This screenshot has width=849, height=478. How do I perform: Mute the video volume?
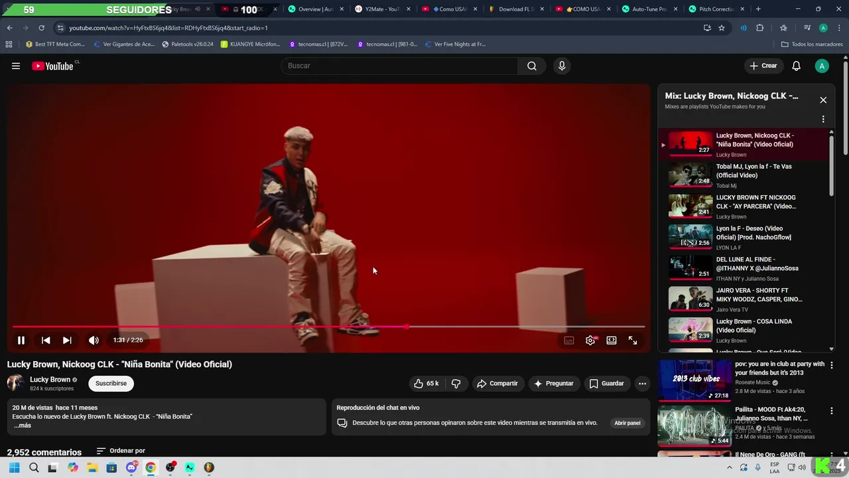94,340
